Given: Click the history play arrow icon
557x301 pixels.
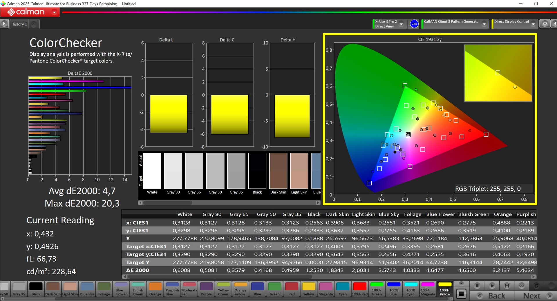Looking at the screenshot, I should tap(4, 24).
